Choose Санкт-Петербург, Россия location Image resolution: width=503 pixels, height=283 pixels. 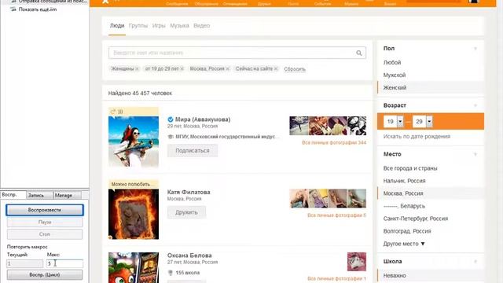(416, 219)
